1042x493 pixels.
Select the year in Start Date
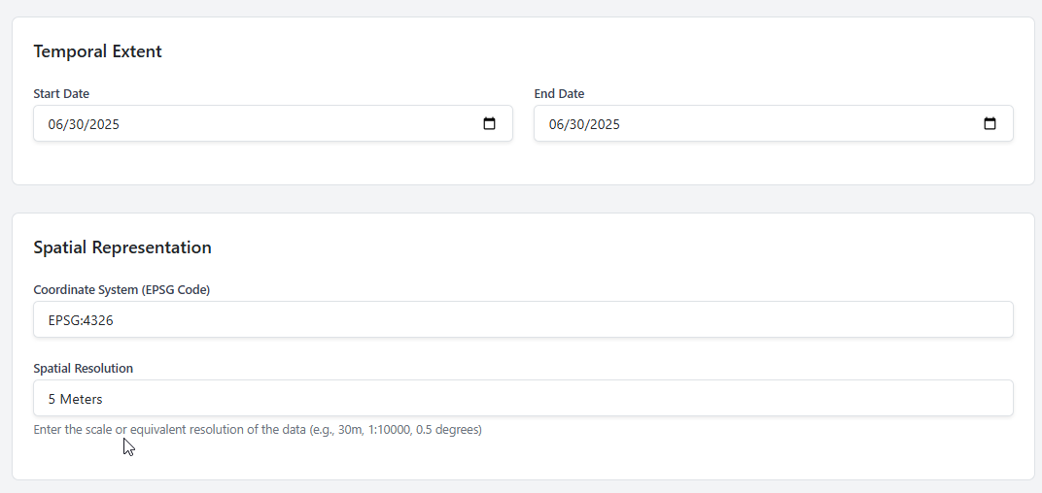[103, 124]
